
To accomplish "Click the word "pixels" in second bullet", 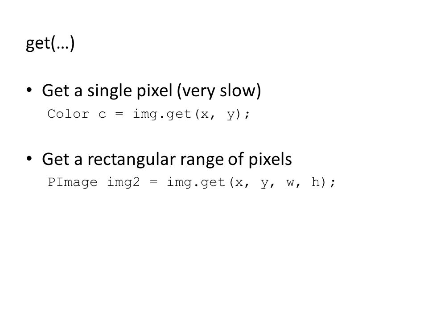I will pos(270,160).
